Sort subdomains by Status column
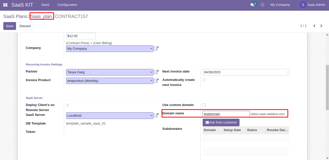The height and width of the screenshot is (160, 329). (x=256, y=130)
